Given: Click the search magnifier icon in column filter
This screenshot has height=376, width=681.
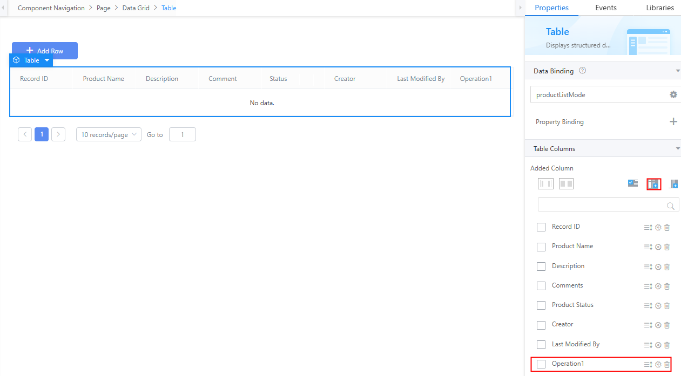Looking at the screenshot, I should click(x=671, y=206).
